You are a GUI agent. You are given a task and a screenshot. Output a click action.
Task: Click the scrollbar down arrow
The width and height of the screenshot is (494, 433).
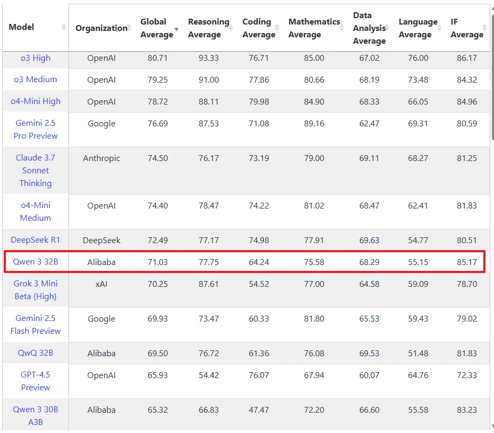492,427
